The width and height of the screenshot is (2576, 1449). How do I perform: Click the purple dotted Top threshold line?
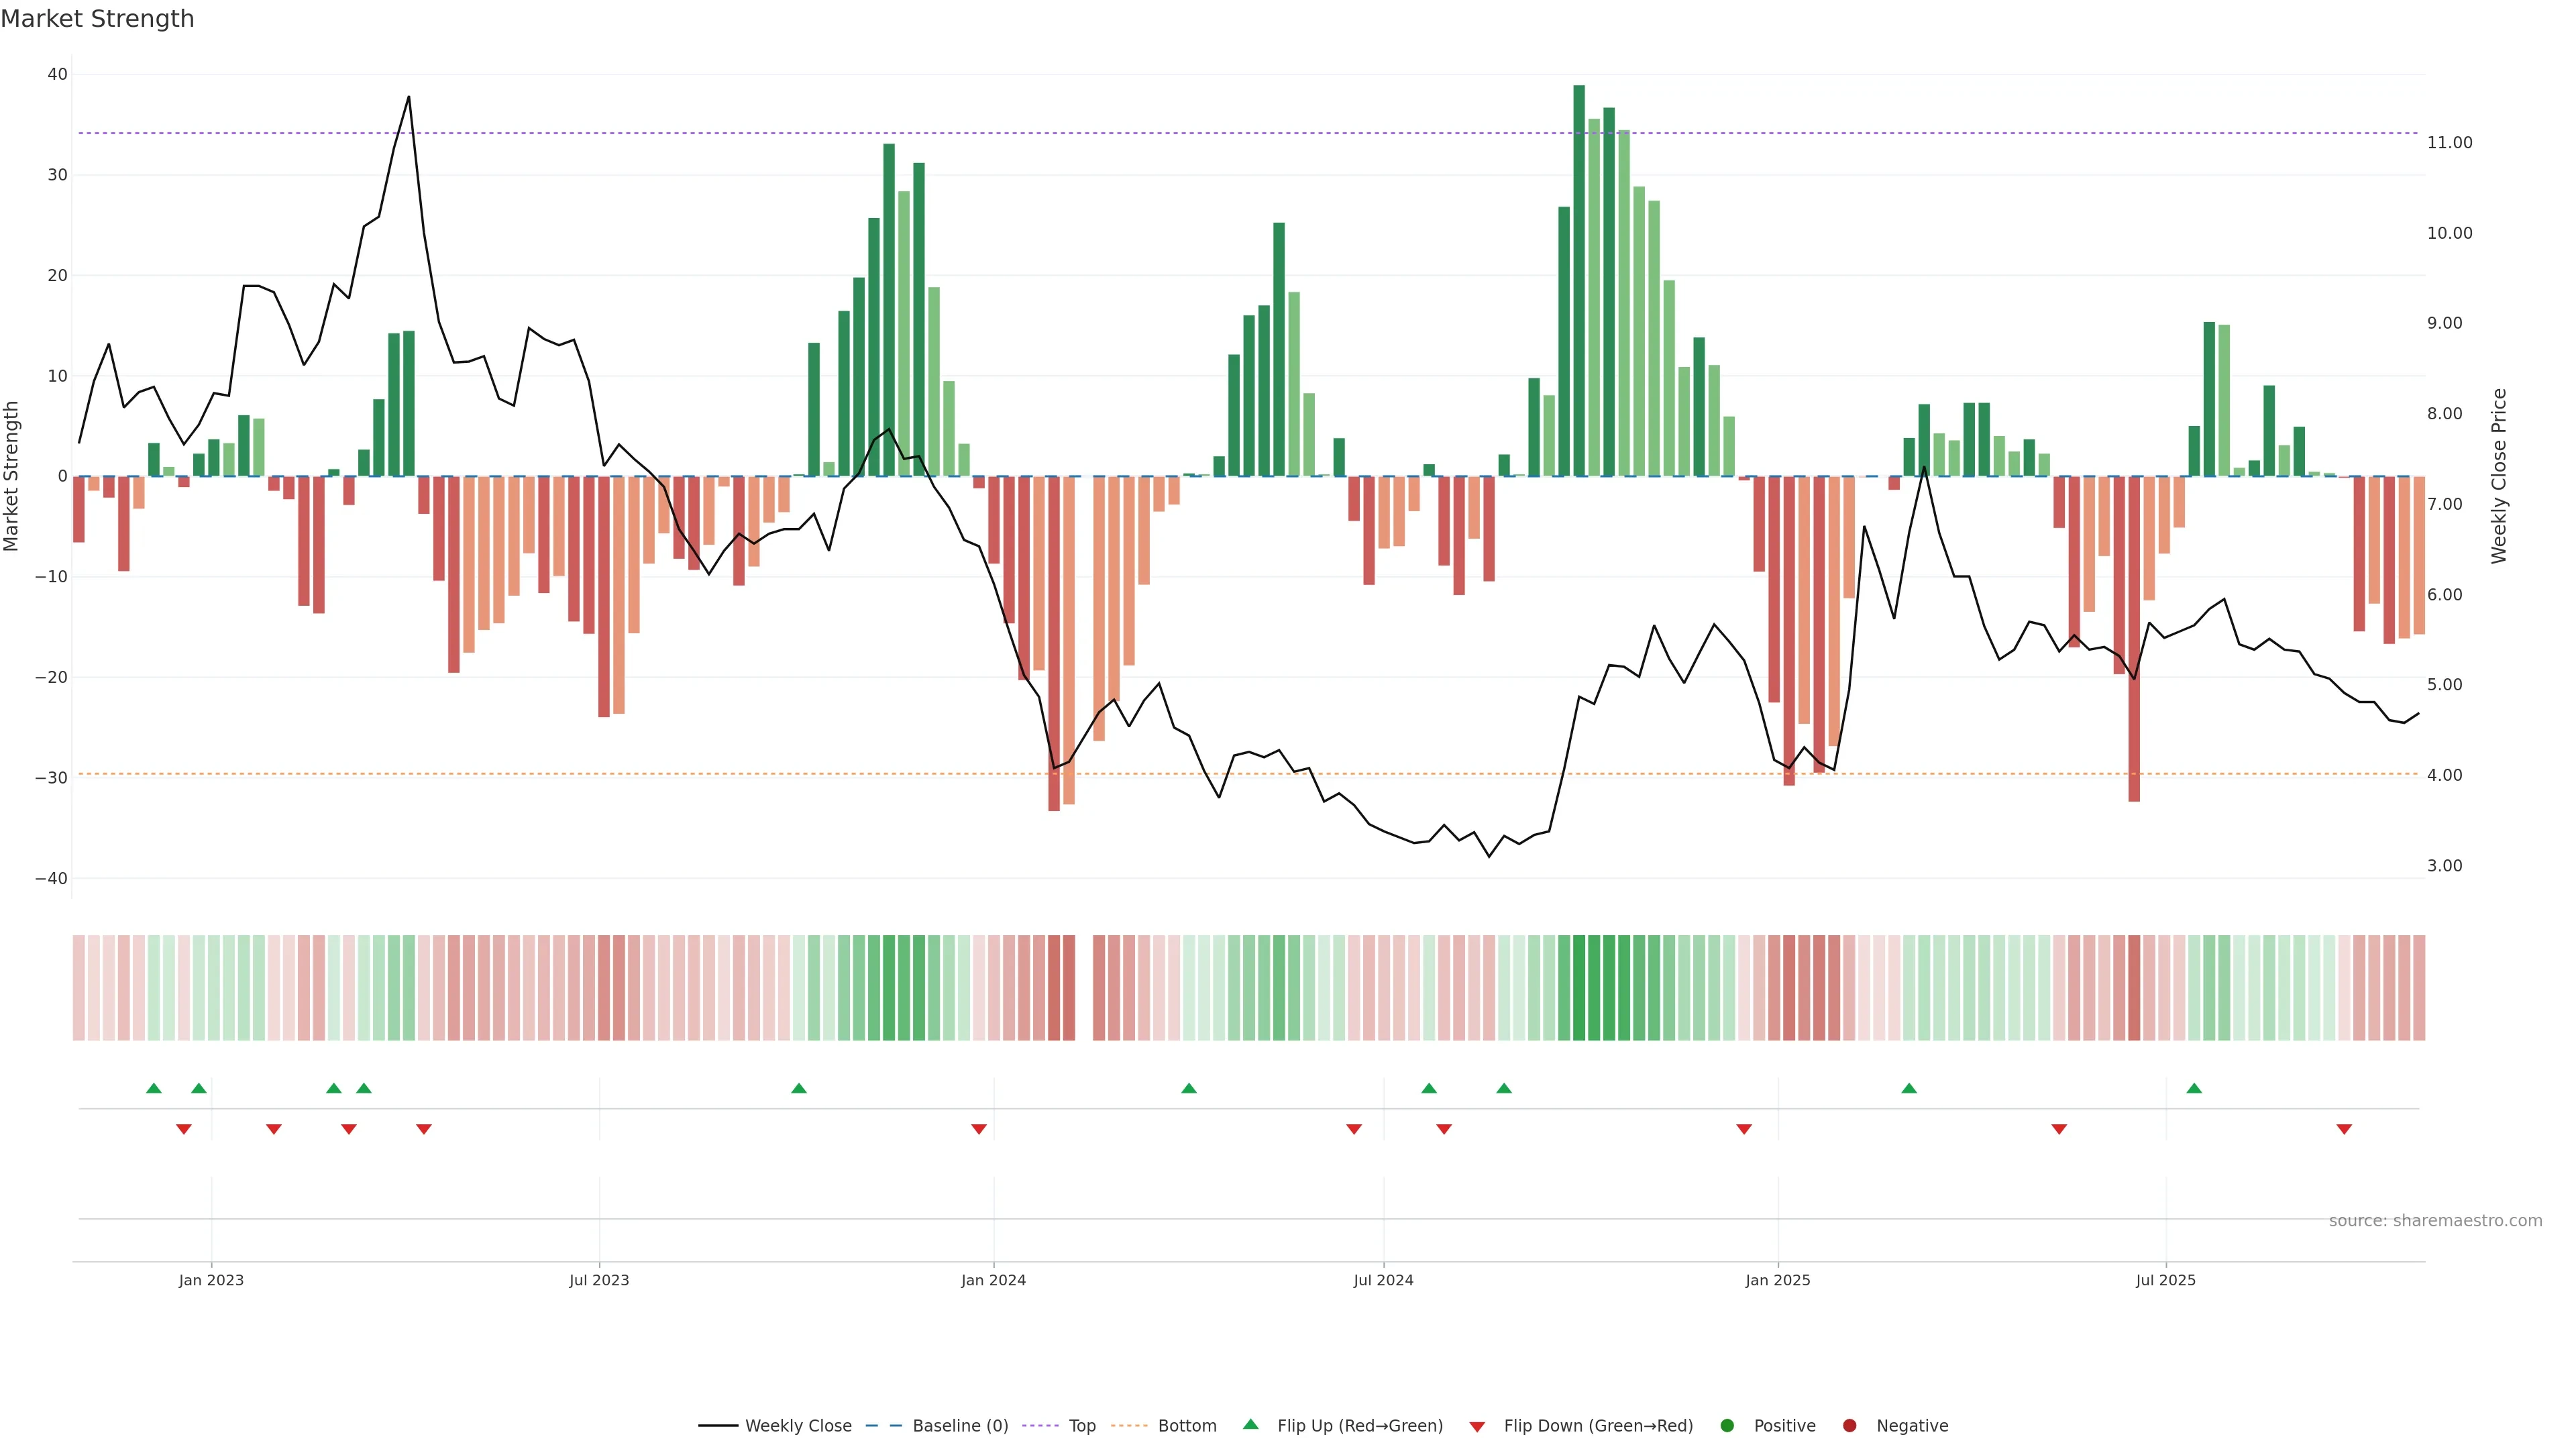click(x=1200, y=133)
